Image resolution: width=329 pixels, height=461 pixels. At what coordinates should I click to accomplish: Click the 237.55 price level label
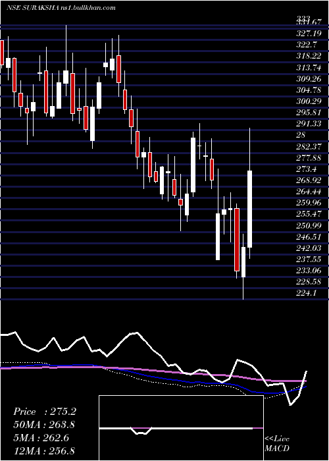tap(310, 259)
